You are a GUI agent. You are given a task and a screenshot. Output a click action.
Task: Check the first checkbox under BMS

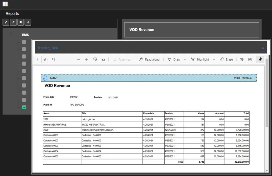coord(24,42)
